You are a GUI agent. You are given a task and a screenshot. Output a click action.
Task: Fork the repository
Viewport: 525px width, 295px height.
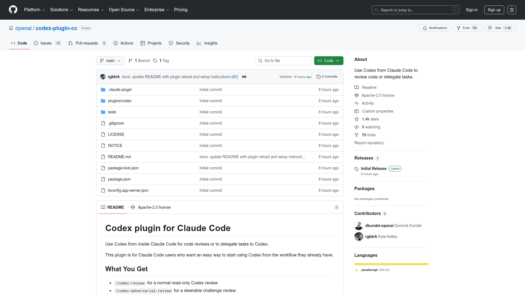coord(467,28)
